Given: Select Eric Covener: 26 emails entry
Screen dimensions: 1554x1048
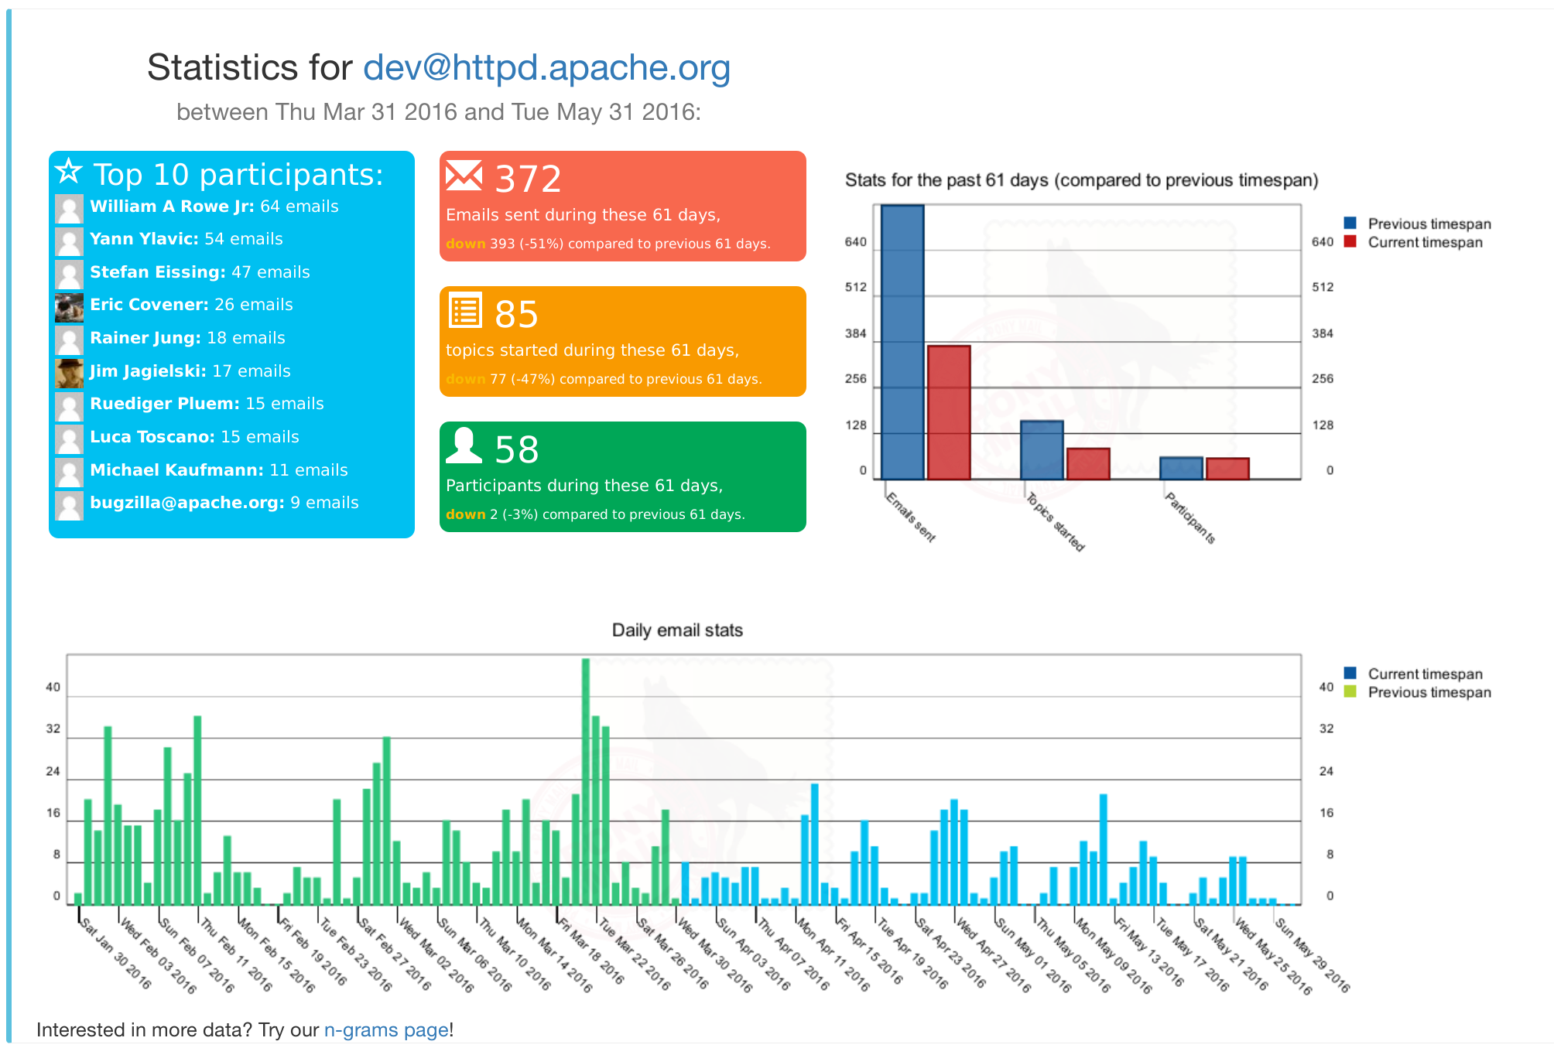Looking at the screenshot, I should pos(191,305).
